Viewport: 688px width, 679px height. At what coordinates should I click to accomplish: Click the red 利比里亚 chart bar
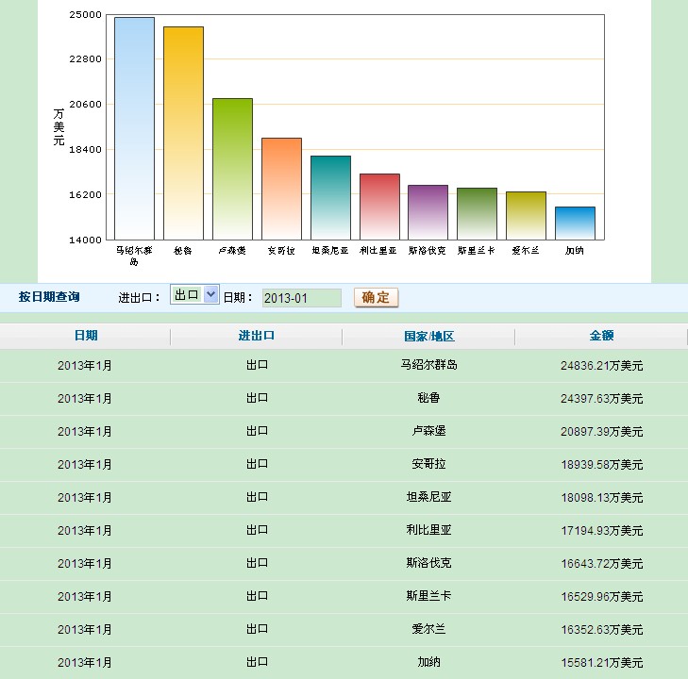click(379, 207)
